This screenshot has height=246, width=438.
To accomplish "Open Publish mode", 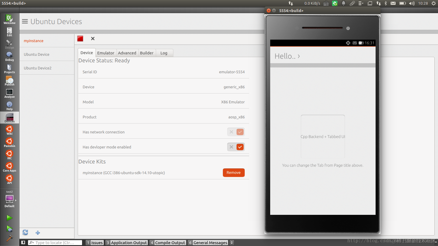I will click(9, 81).
